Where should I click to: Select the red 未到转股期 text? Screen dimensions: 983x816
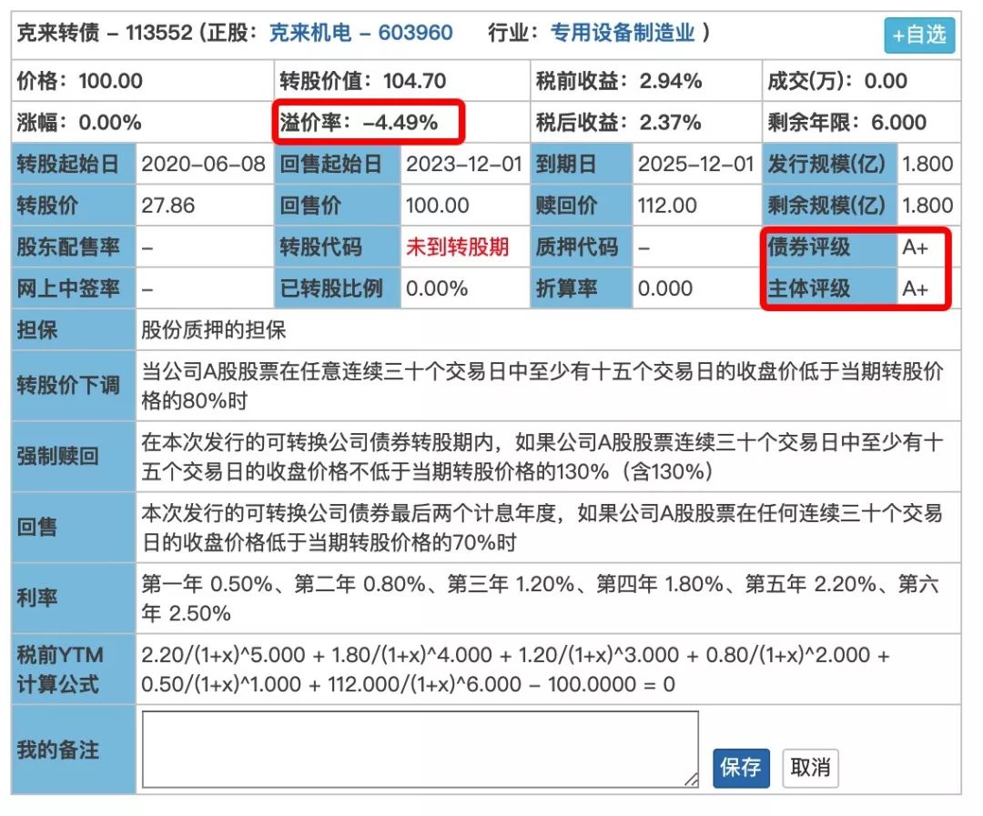[x=457, y=247]
